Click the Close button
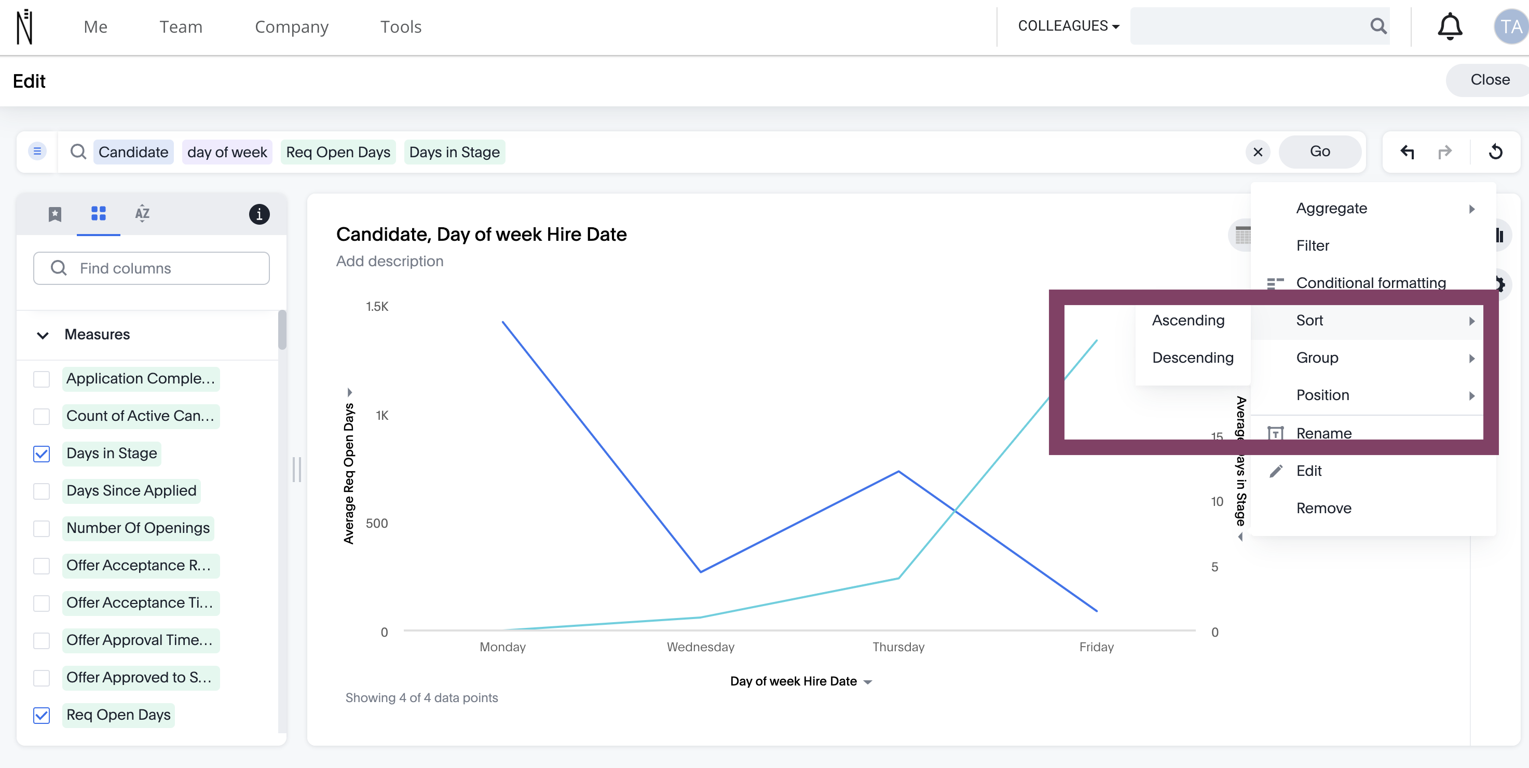The image size is (1529, 768). [1489, 79]
